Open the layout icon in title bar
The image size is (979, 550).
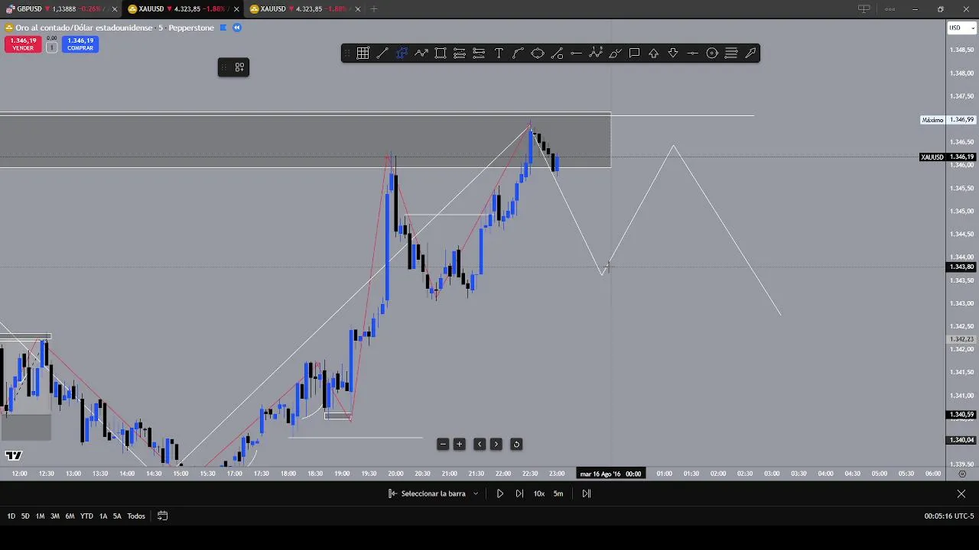[864, 9]
